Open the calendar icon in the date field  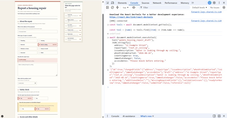point(35,83)
